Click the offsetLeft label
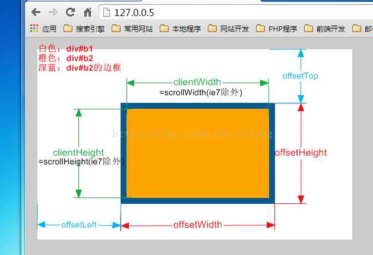Image resolution: width=373 pixels, height=255 pixels. tap(79, 225)
